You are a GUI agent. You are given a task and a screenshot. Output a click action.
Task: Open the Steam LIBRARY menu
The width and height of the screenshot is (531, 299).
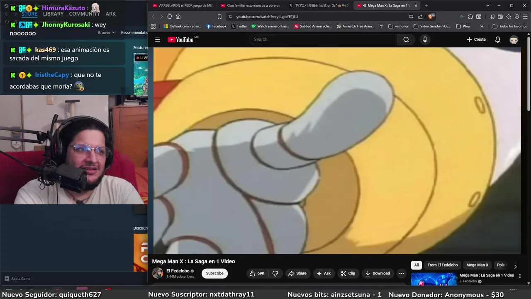pos(53,14)
